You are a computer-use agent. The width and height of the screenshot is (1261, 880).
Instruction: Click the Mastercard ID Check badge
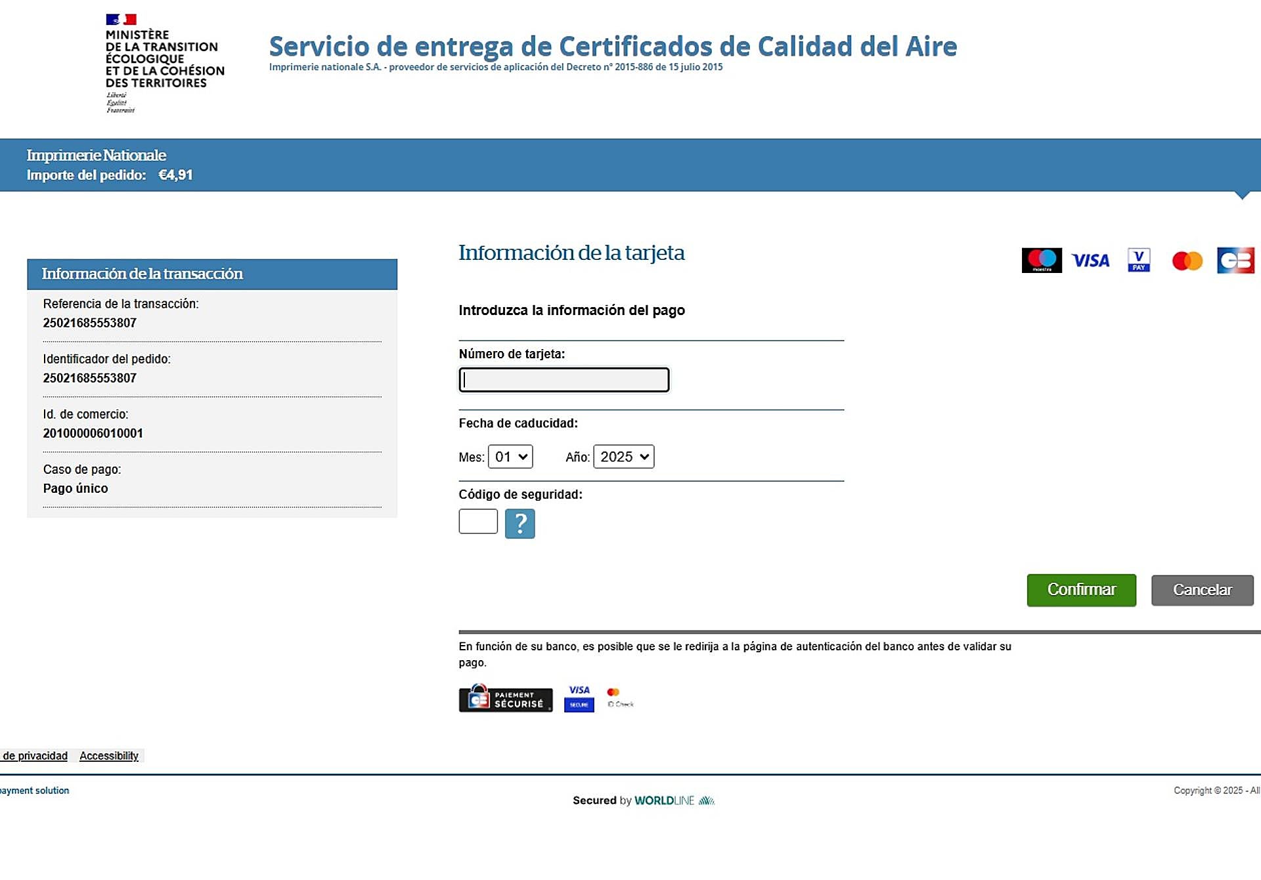coord(620,698)
